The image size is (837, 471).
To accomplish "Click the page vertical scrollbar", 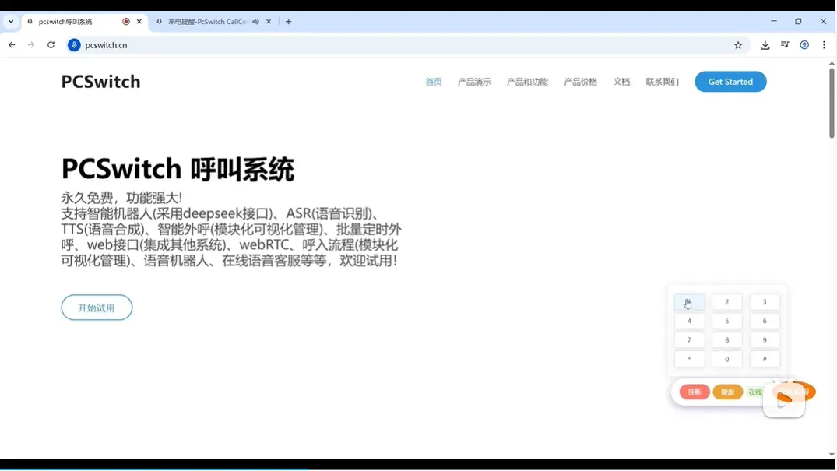I will coord(832,103).
